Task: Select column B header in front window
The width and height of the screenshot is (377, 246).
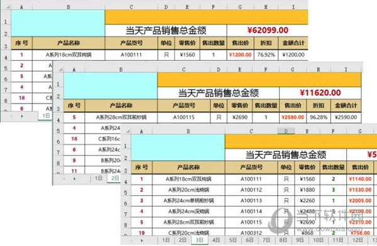Action: [x=188, y=131]
